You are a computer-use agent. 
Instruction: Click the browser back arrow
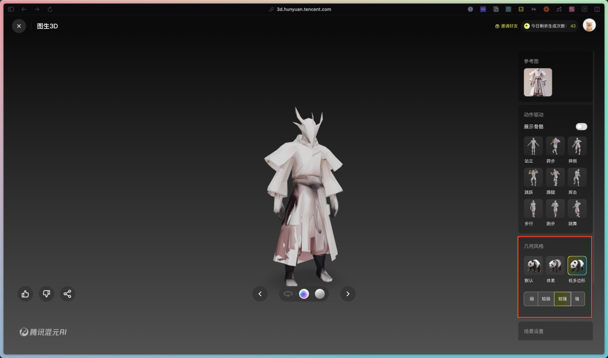click(24, 10)
